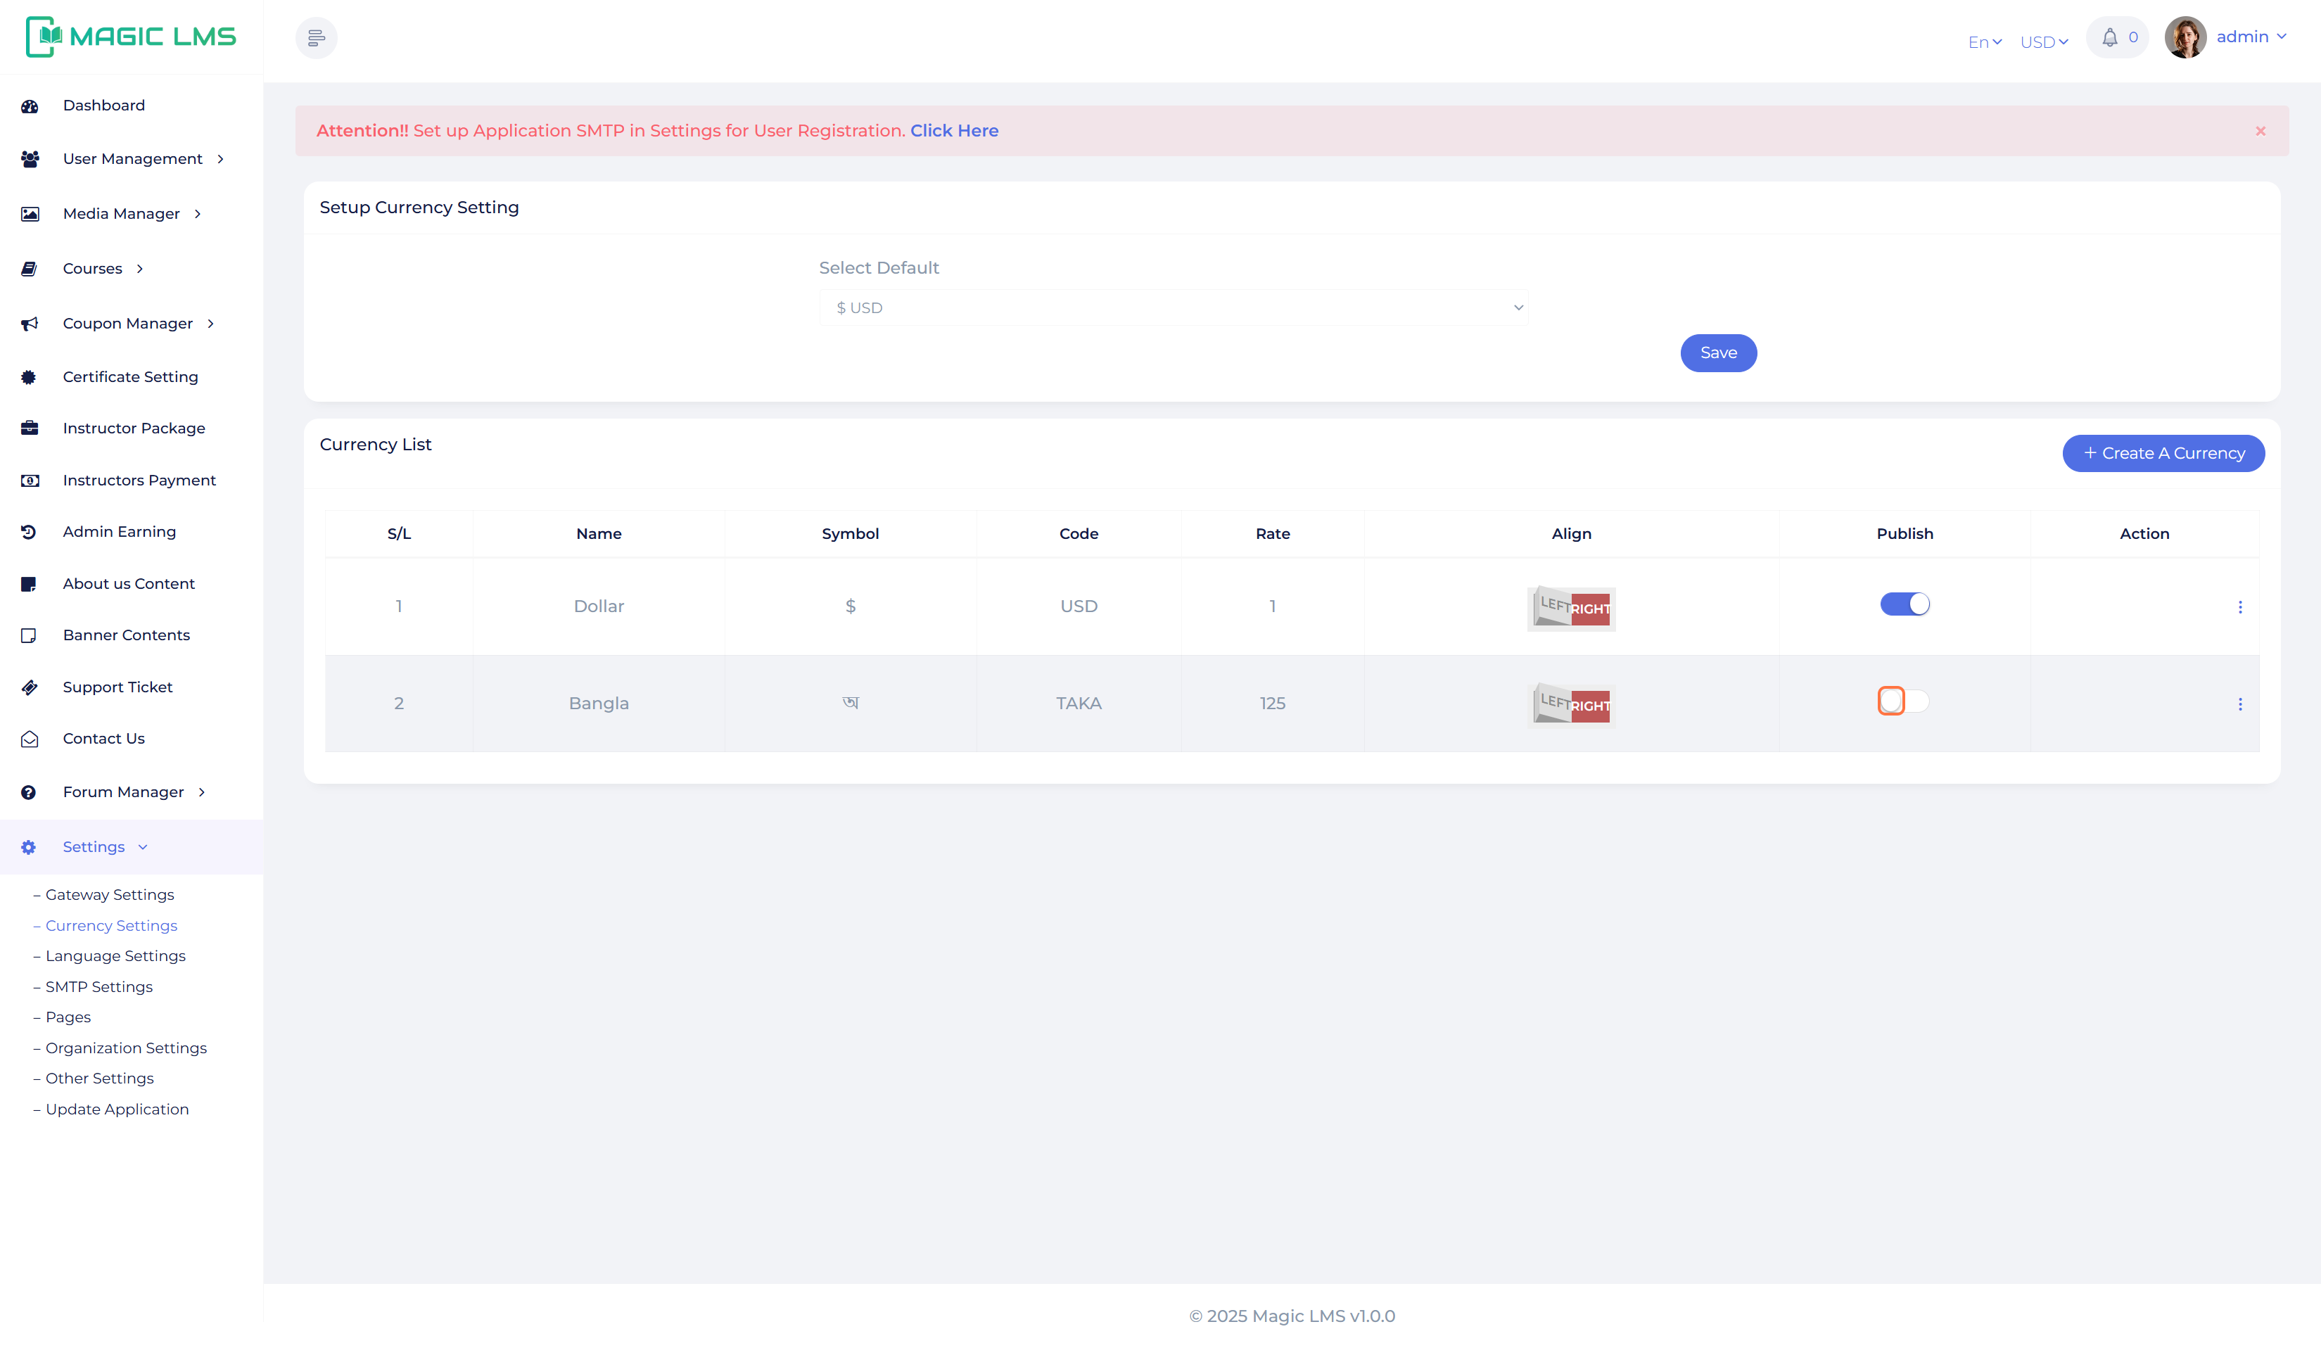Open action menu for Bangla row
The height and width of the screenshot is (1348, 2321).
click(2240, 704)
